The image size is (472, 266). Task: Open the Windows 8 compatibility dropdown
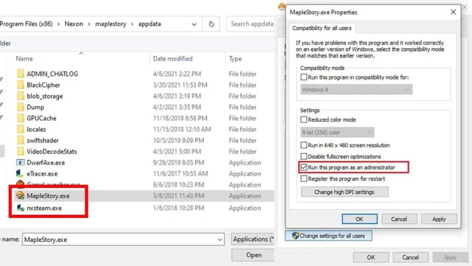[356, 89]
